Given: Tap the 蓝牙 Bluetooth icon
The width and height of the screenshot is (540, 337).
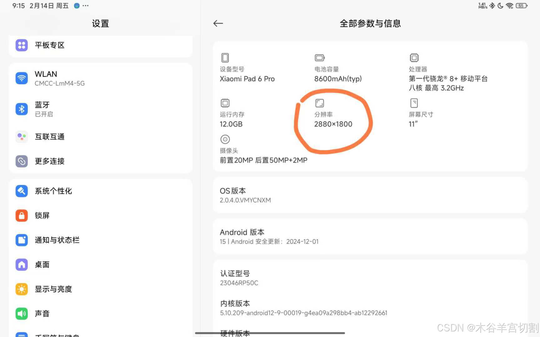Looking at the screenshot, I should [x=22, y=109].
